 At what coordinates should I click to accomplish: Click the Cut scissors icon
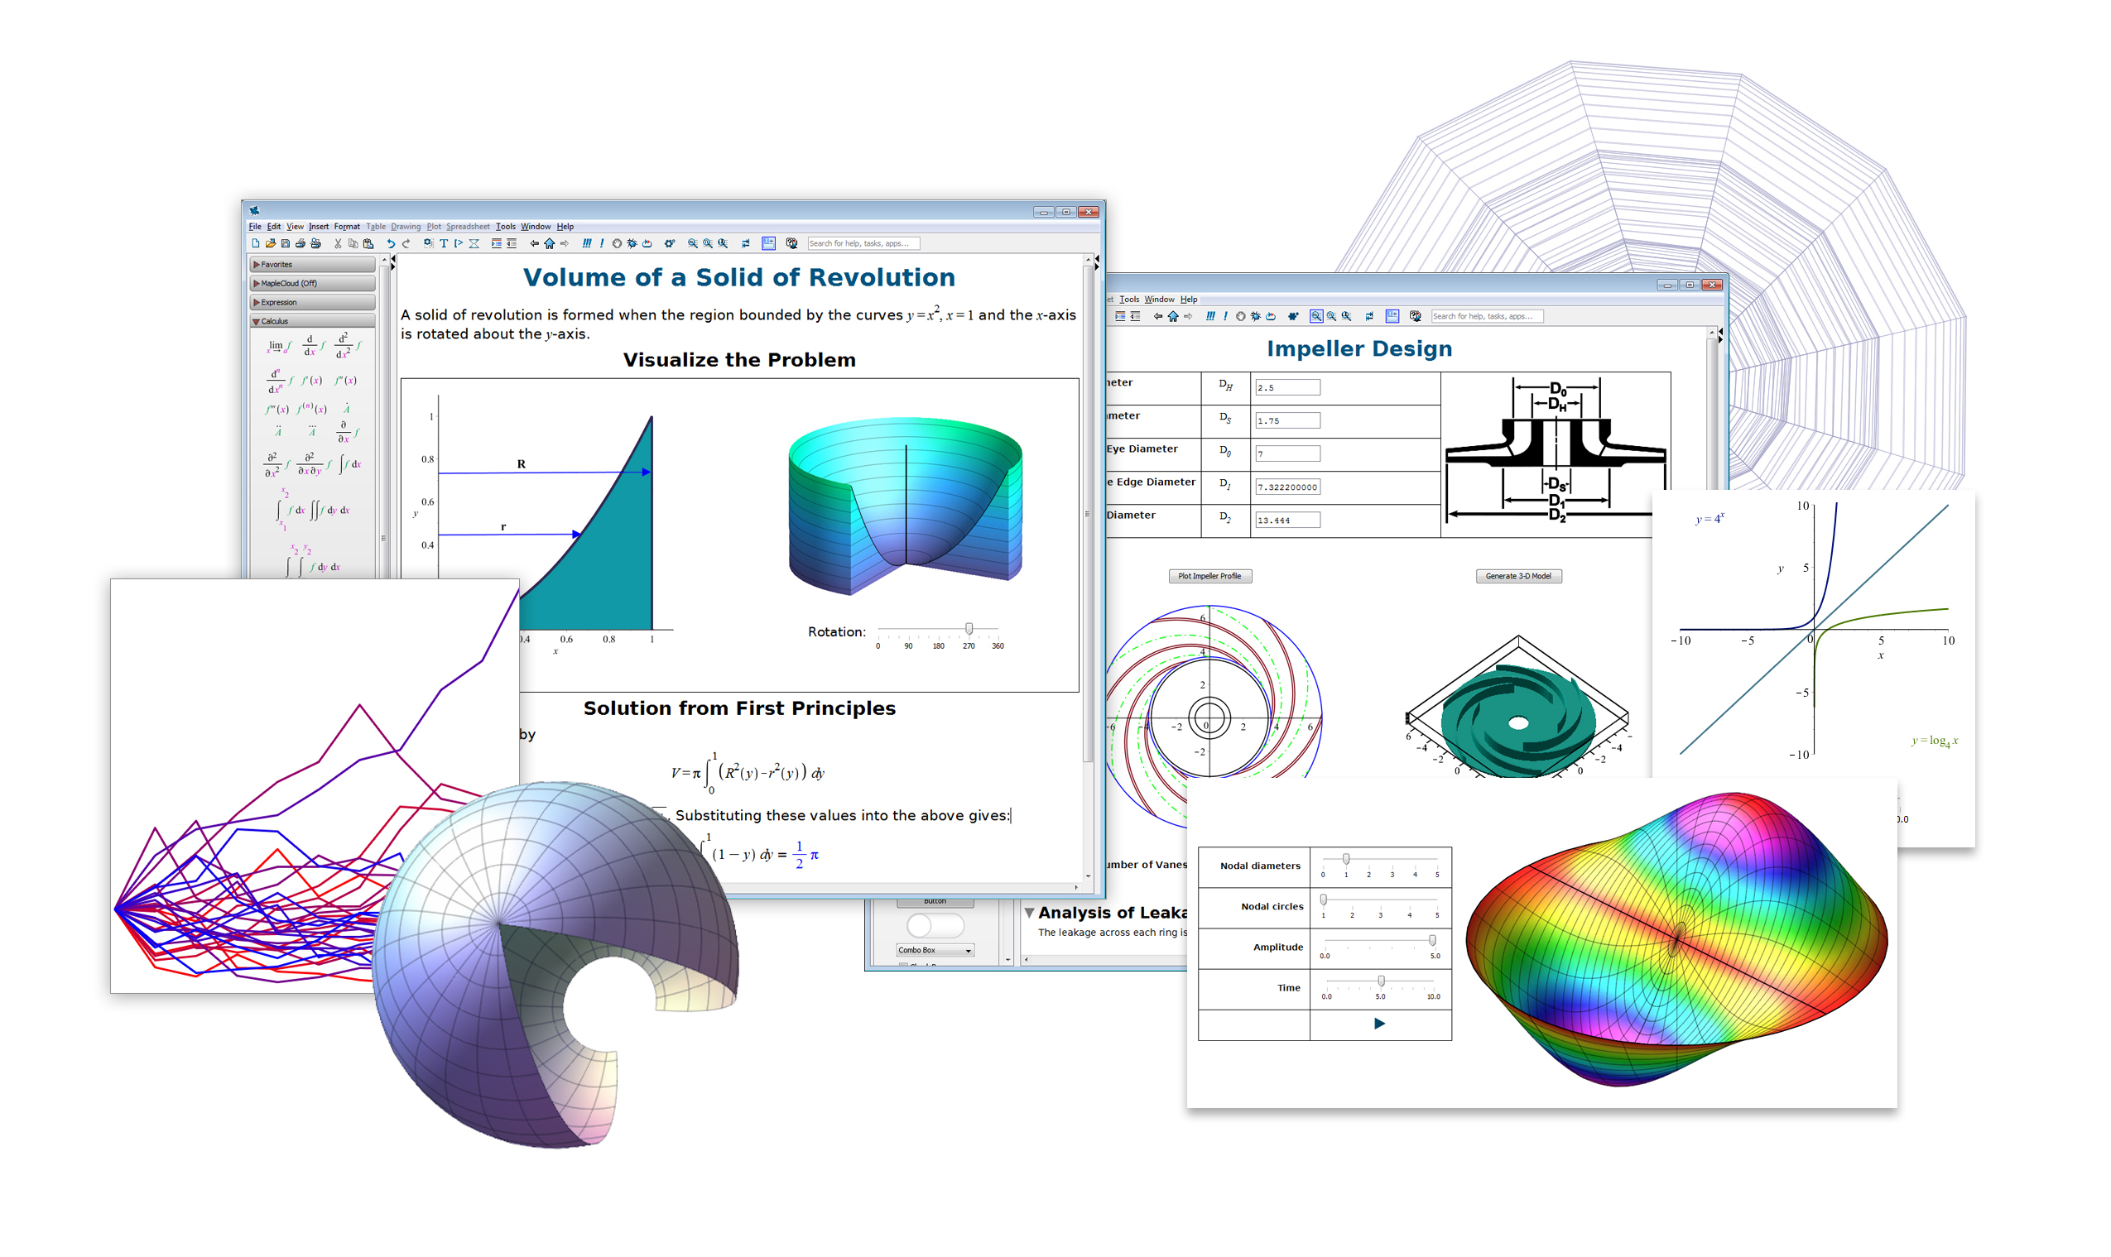click(x=338, y=243)
